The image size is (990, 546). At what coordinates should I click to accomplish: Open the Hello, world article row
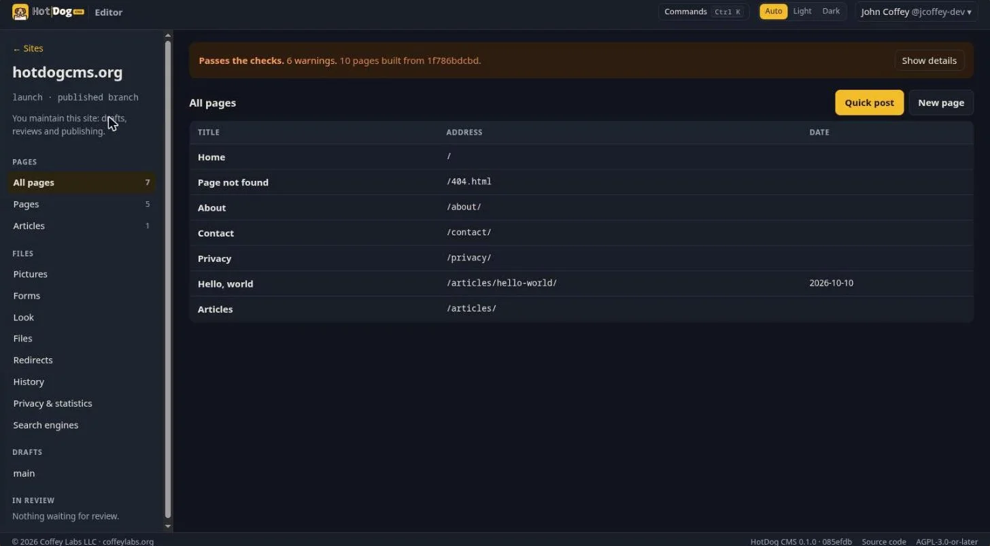(581, 284)
